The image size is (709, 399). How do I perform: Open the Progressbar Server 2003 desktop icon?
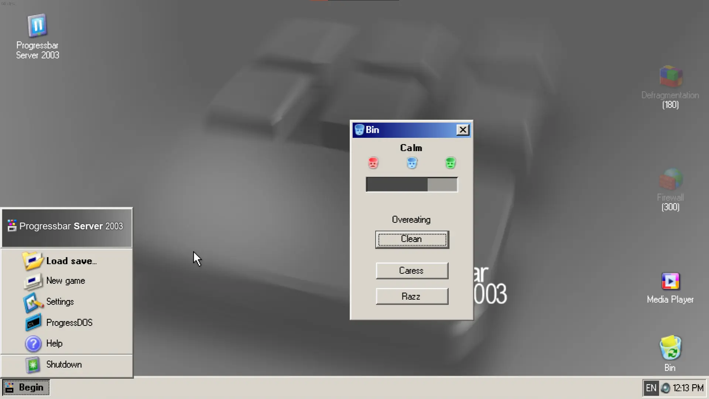[37, 37]
